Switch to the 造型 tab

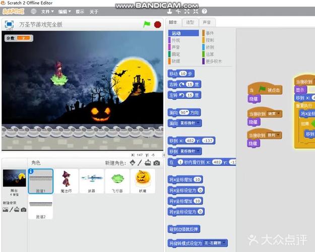(x=190, y=22)
